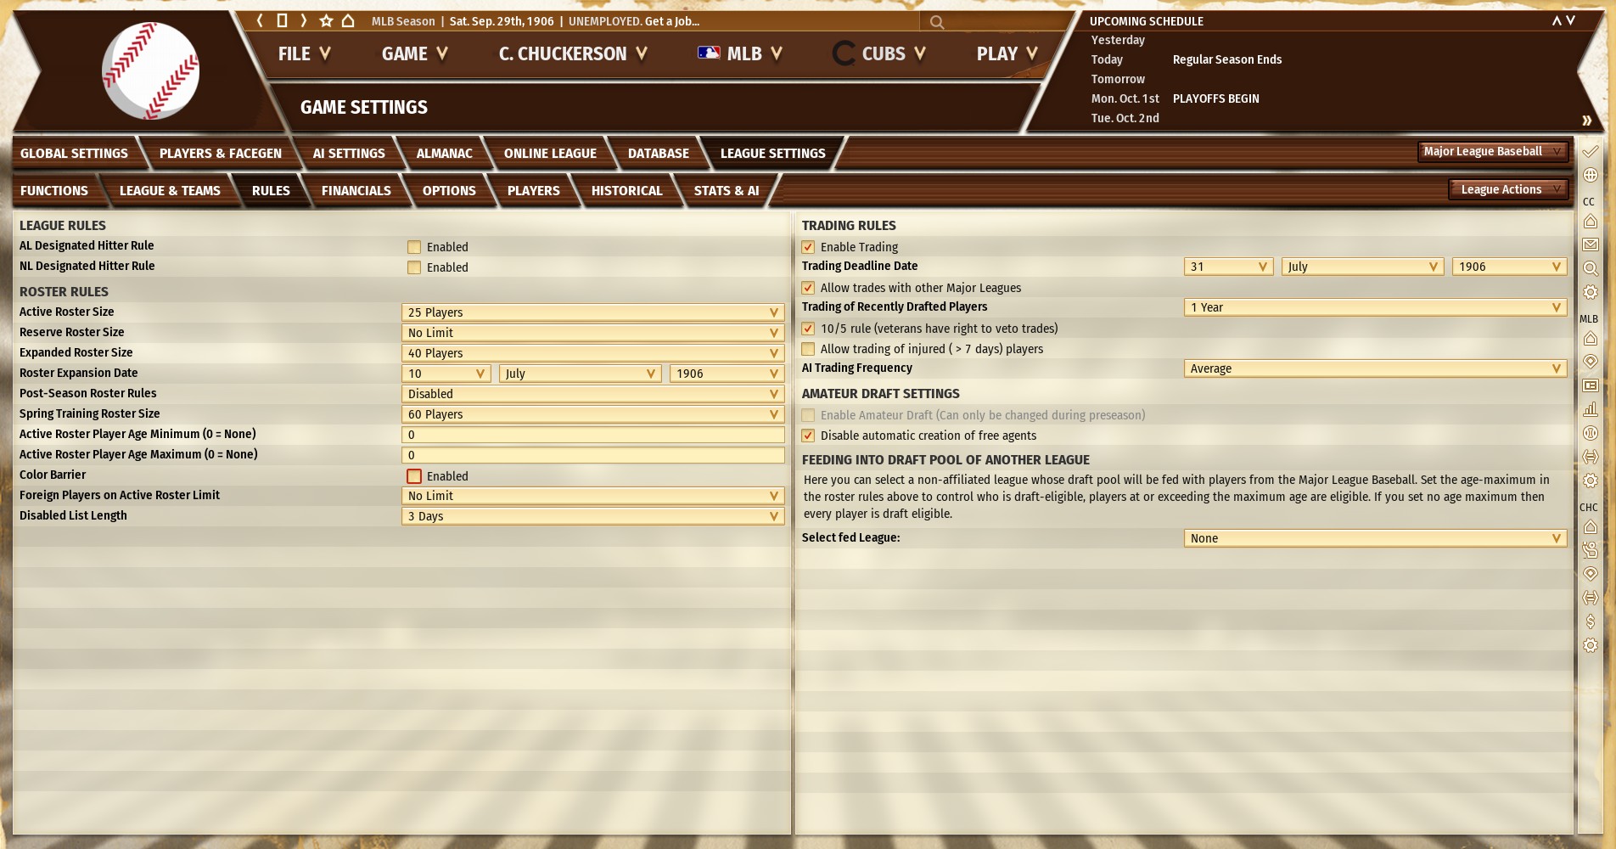1616x849 pixels.
Task: Switch to the Players & Facegen tab
Action: coord(221,154)
